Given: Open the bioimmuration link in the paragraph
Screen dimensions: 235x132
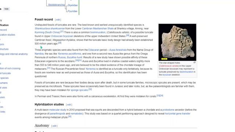Looking at the screenshot, I should coord(98,32).
